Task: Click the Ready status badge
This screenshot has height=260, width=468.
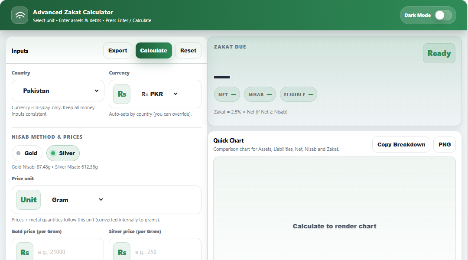Action: (x=439, y=53)
